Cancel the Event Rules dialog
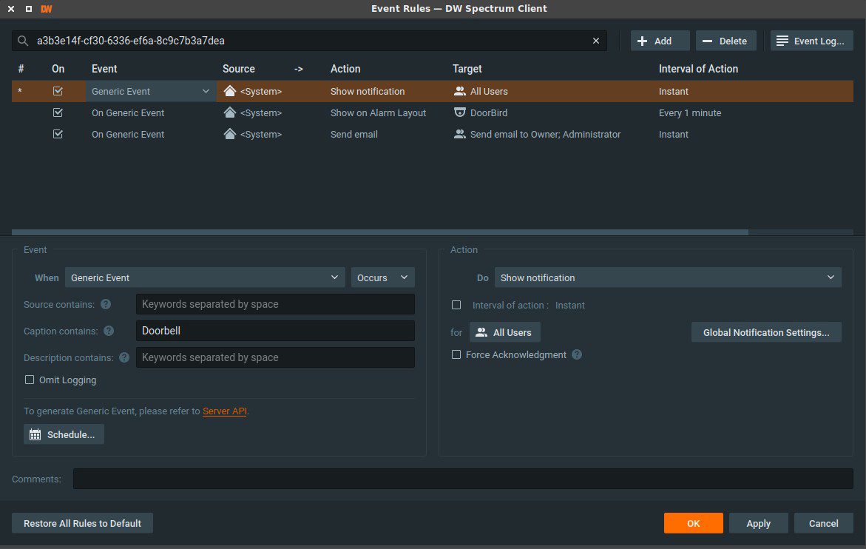 tap(823, 524)
